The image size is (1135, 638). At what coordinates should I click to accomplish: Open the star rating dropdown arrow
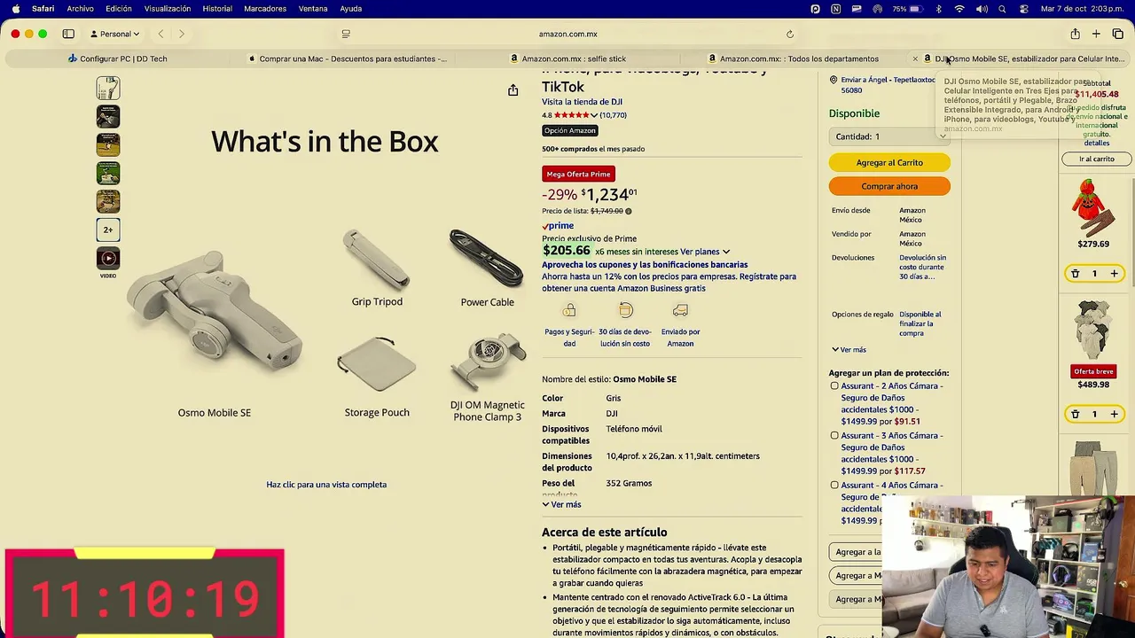[594, 115]
